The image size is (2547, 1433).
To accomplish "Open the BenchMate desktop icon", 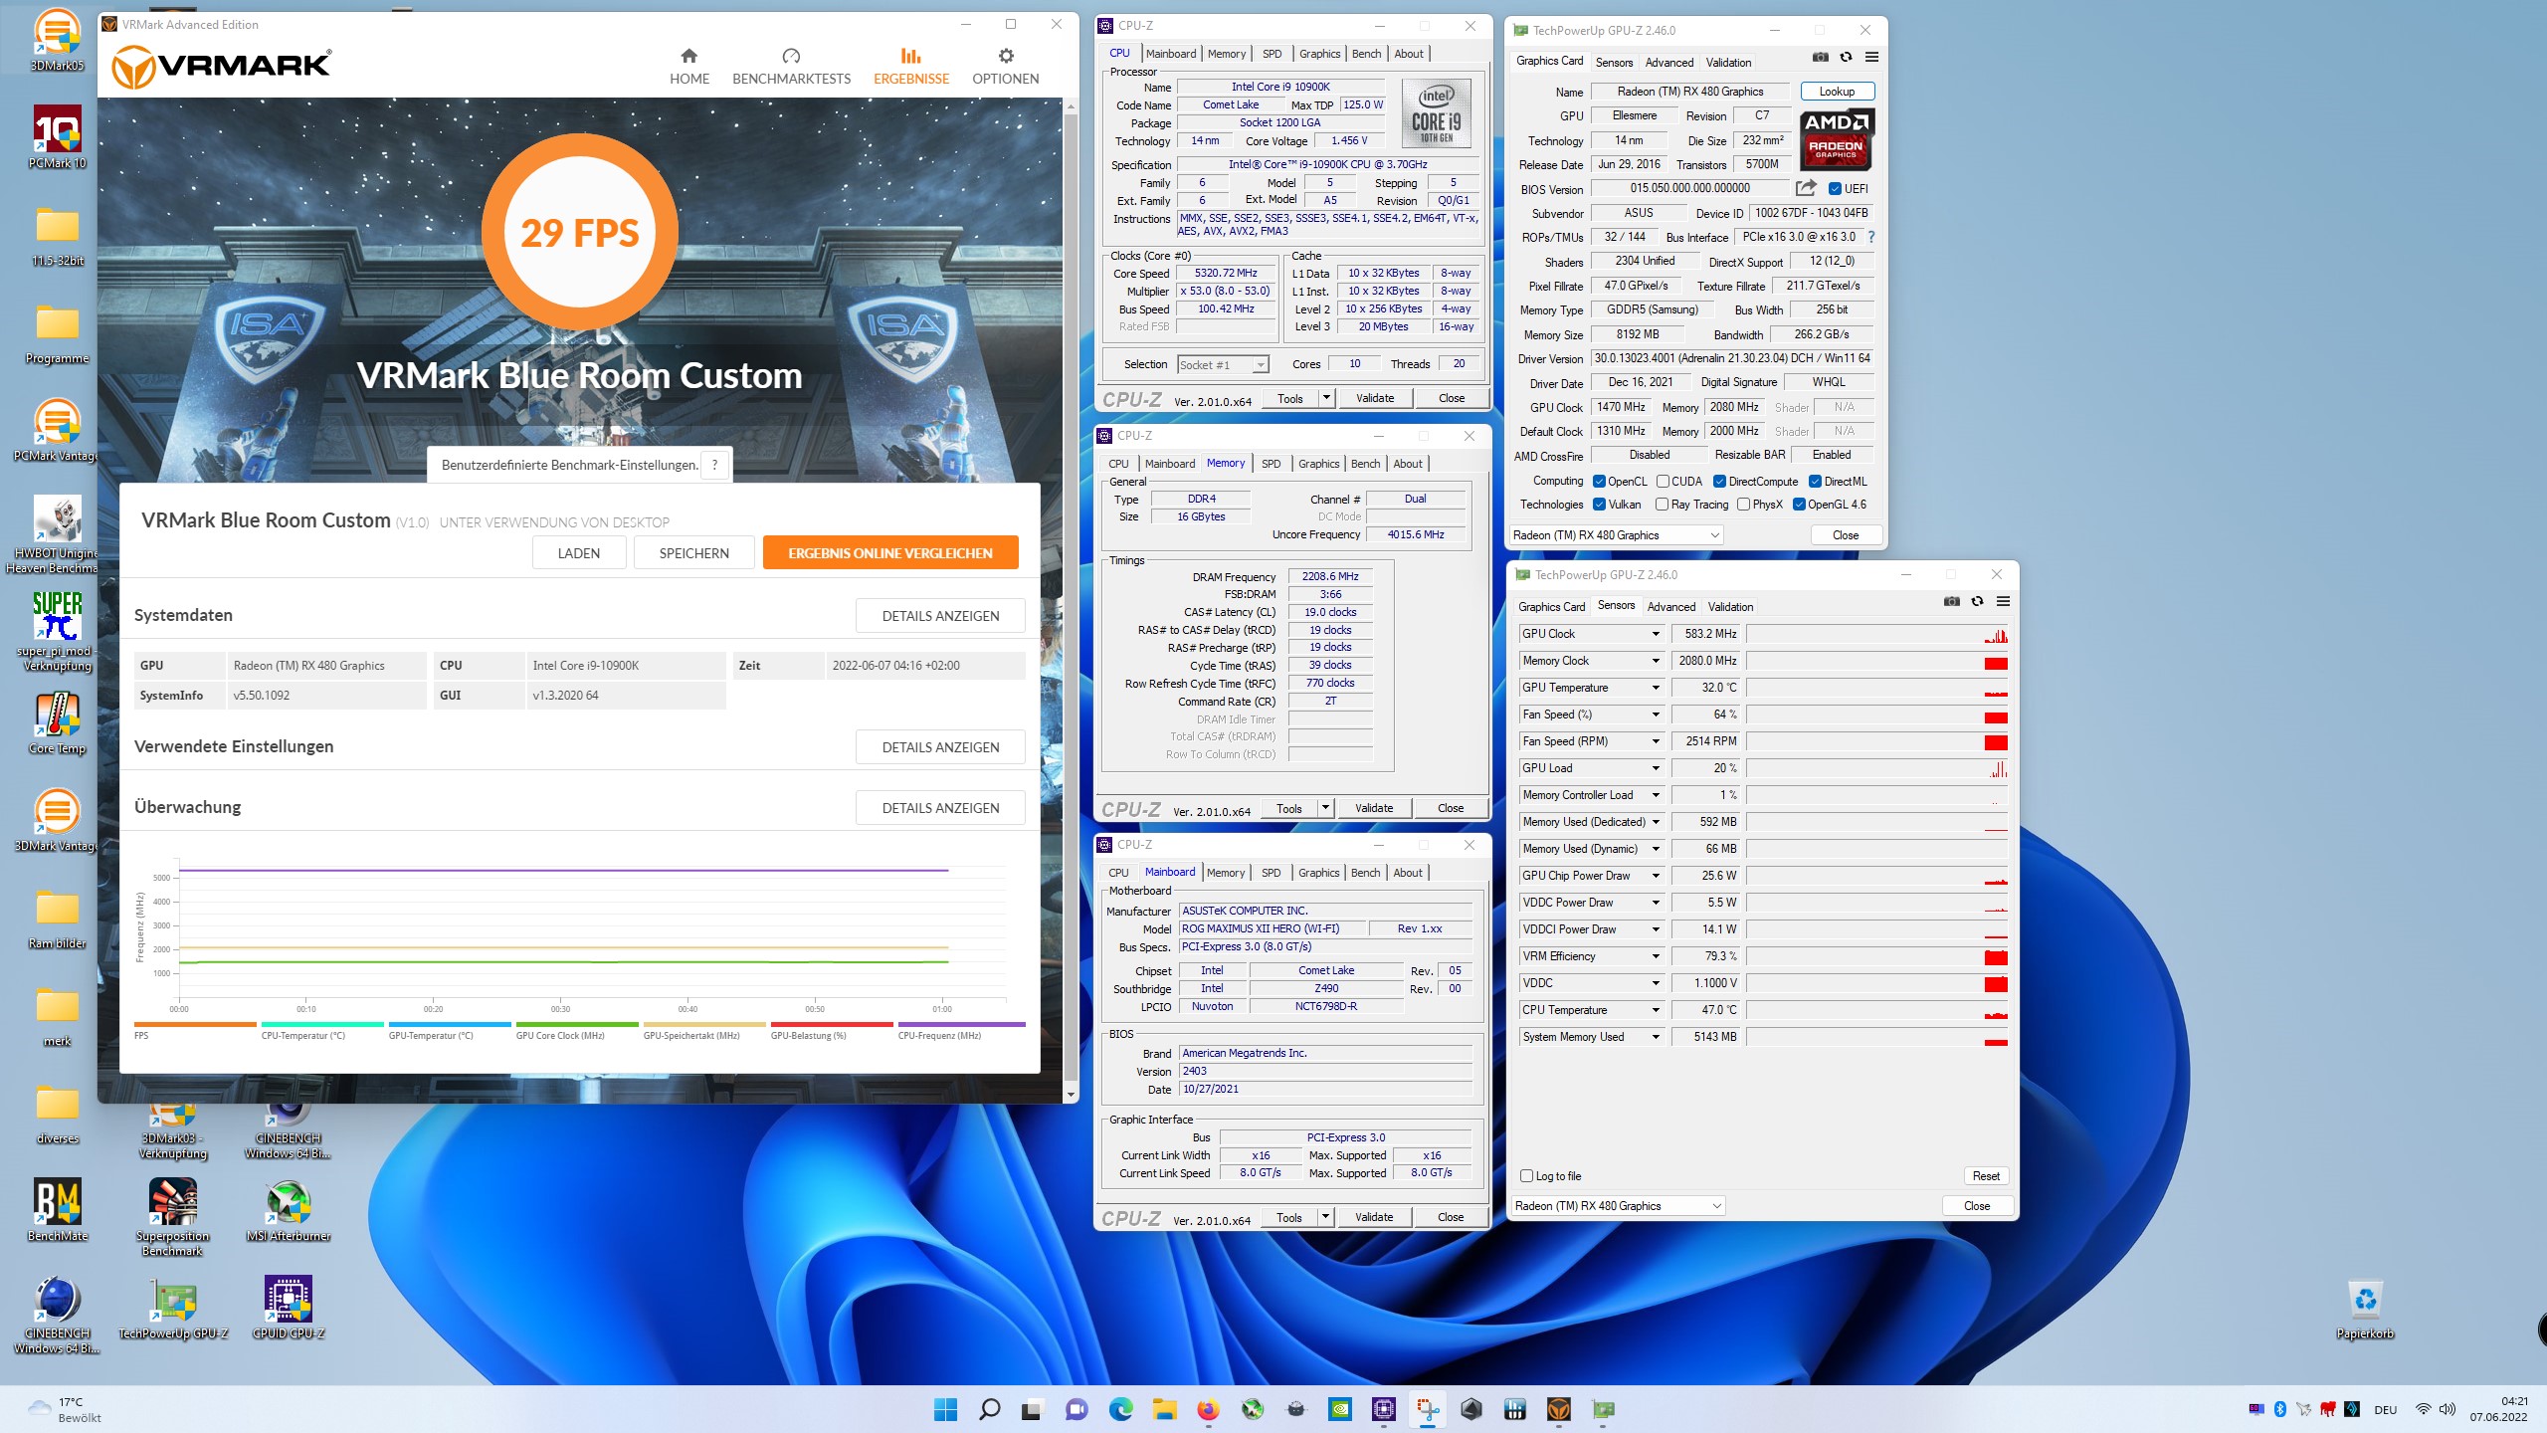I will 57,1211.
